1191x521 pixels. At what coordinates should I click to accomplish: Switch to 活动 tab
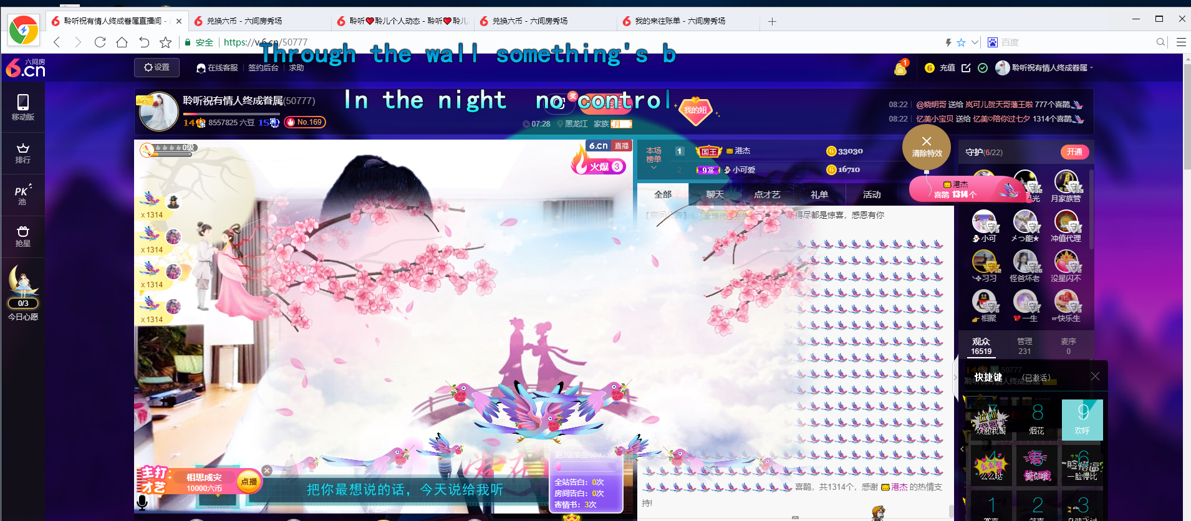click(x=872, y=194)
